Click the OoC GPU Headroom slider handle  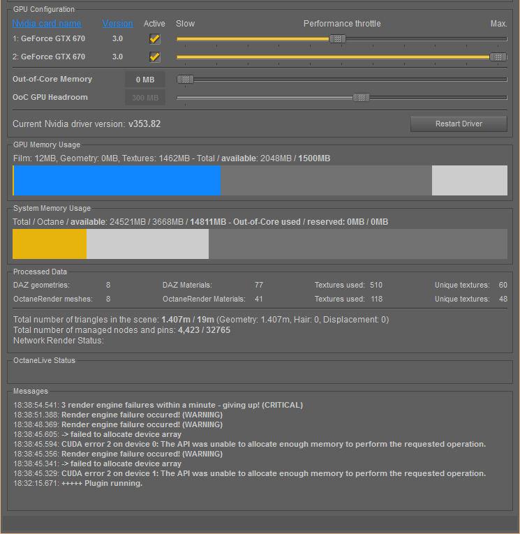click(362, 98)
